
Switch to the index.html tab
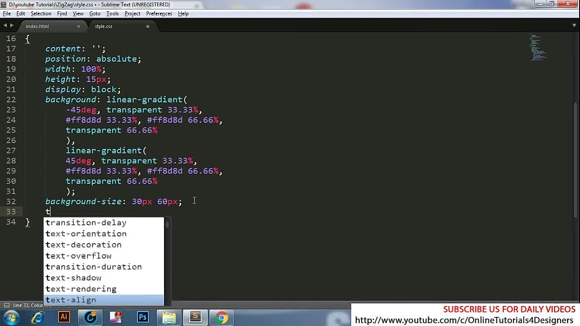coord(37,26)
